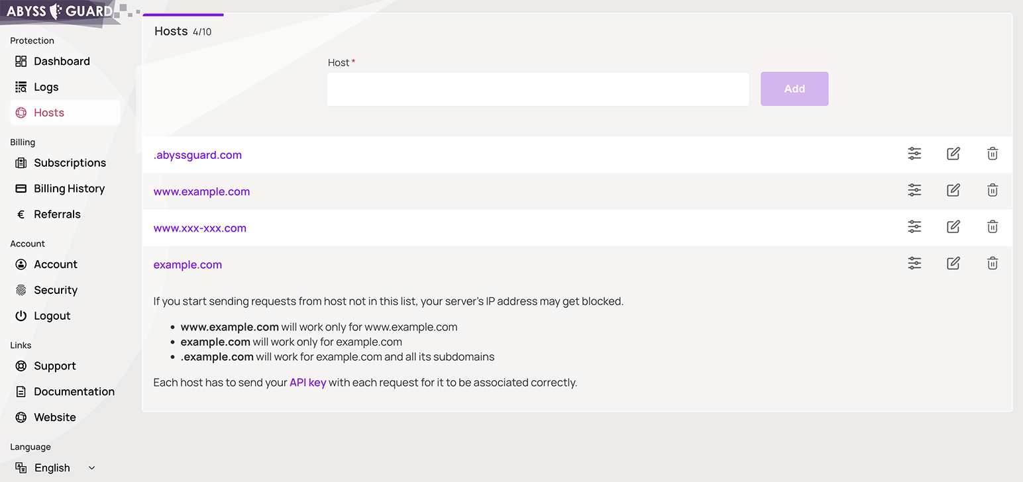Edit the example.com host entry
The image size is (1023, 482).
(x=953, y=264)
